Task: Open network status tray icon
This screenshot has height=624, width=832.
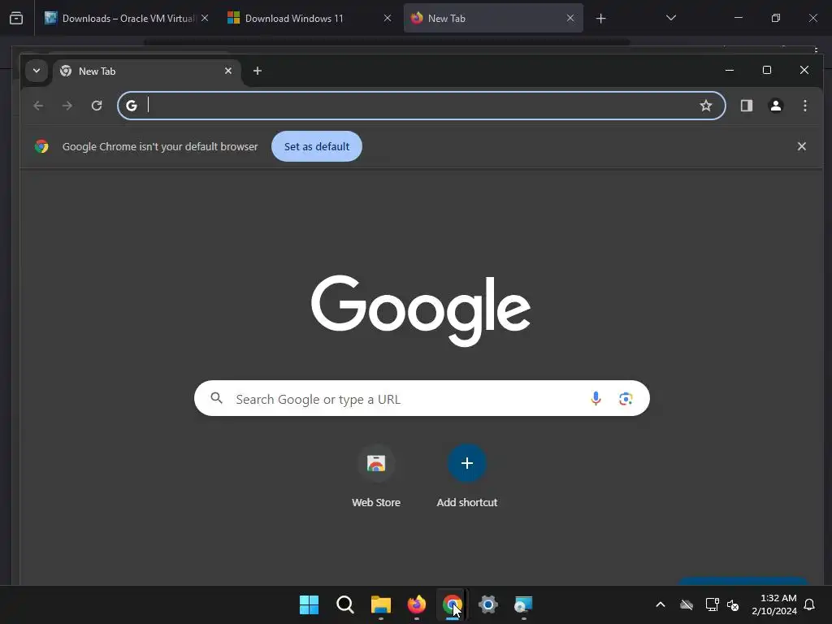Action: tap(712, 604)
